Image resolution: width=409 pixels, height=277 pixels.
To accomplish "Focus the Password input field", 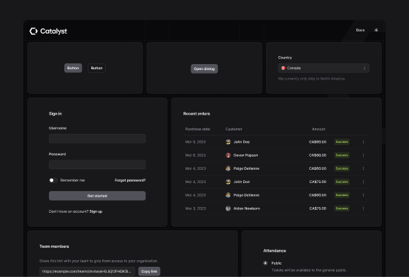I will click(97, 165).
